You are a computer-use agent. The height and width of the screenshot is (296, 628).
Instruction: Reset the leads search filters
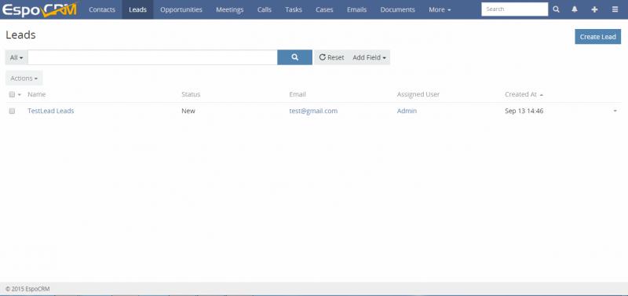(331, 57)
